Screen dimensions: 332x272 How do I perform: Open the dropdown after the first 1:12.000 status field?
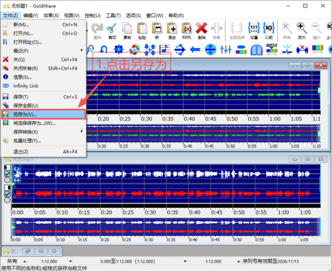click(70, 261)
